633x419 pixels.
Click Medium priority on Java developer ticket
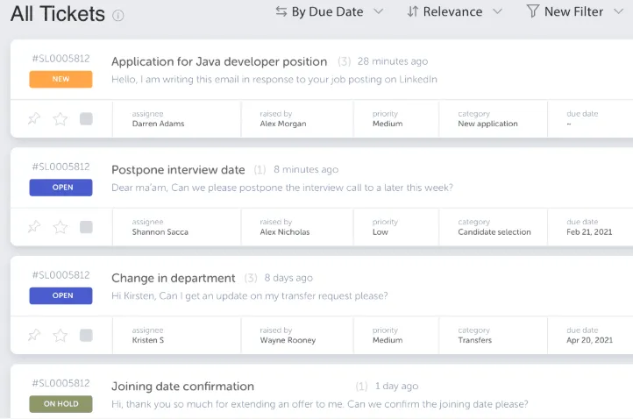(388, 124)
